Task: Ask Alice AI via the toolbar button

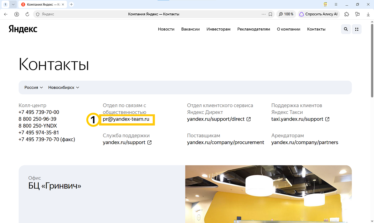Action: tap(319, 14)
